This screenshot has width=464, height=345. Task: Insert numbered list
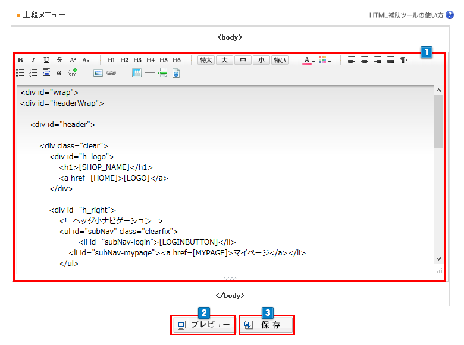pyautogui.click(x=33, y=73)
